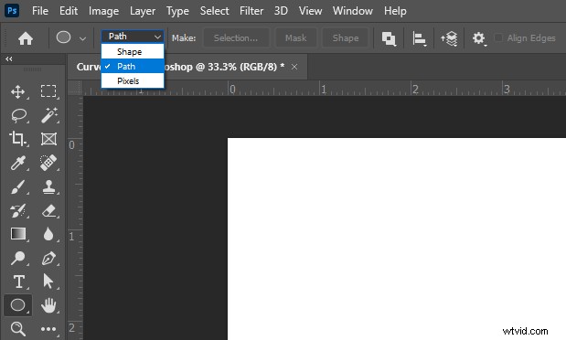Open the Filter menu
Screen dimensions: 566x340
[x=251, y=11]
